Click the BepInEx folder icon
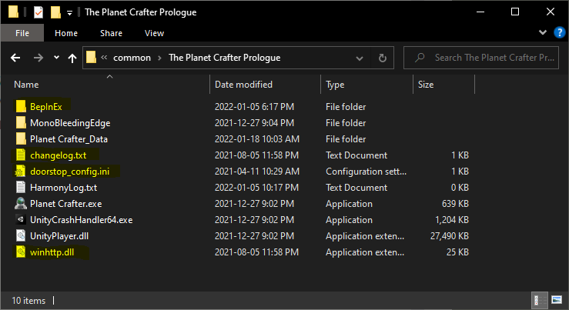The width and height of the screenshot is (569, 310). click(x=21, y=107)
